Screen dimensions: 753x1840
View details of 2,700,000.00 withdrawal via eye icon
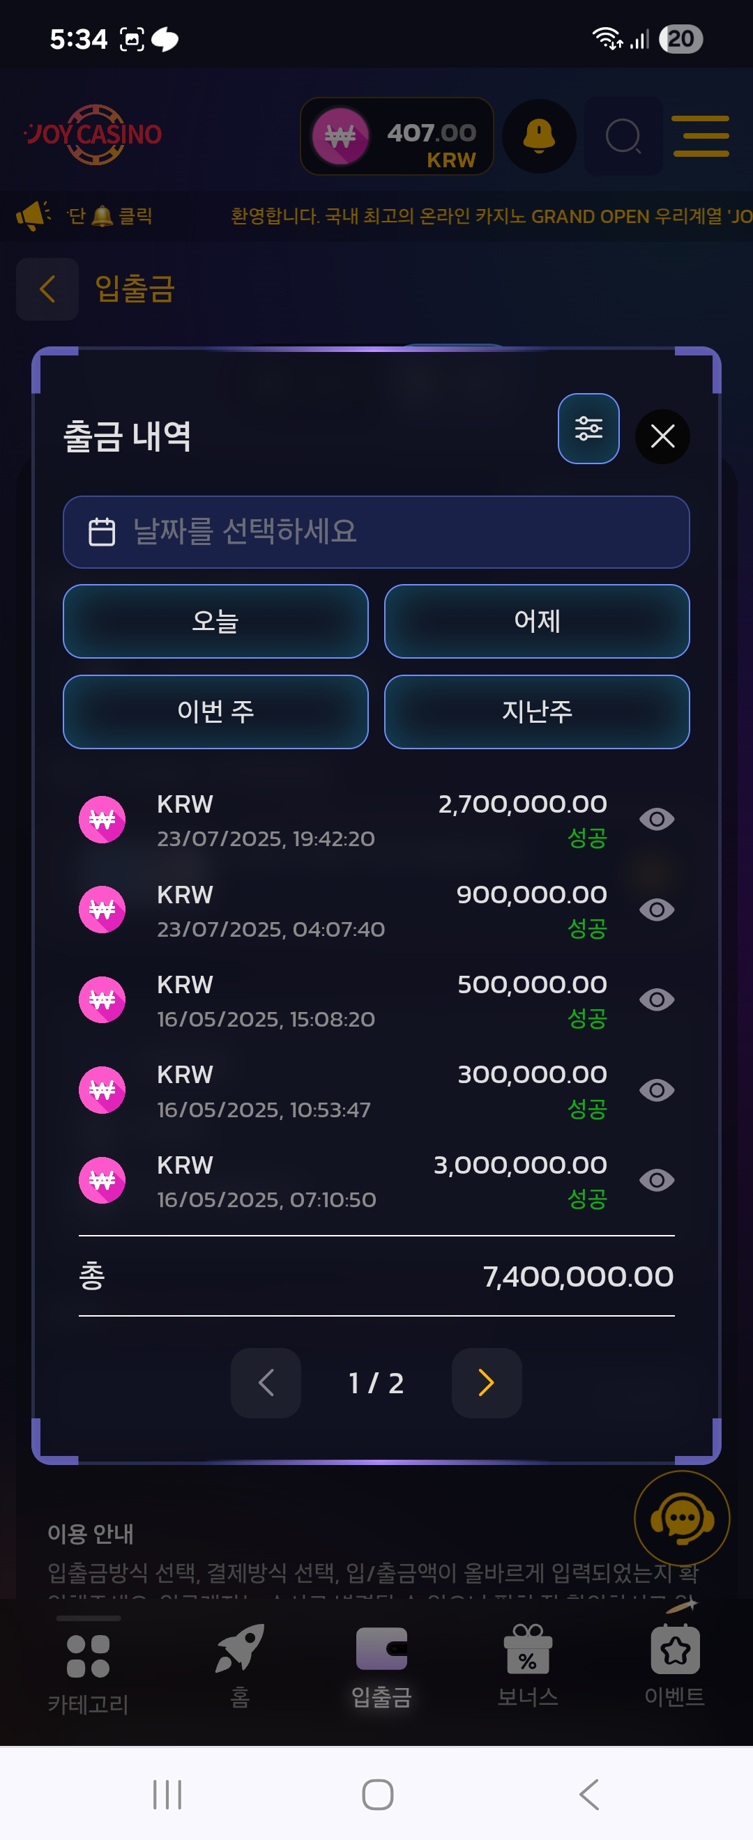coord(657,819)
